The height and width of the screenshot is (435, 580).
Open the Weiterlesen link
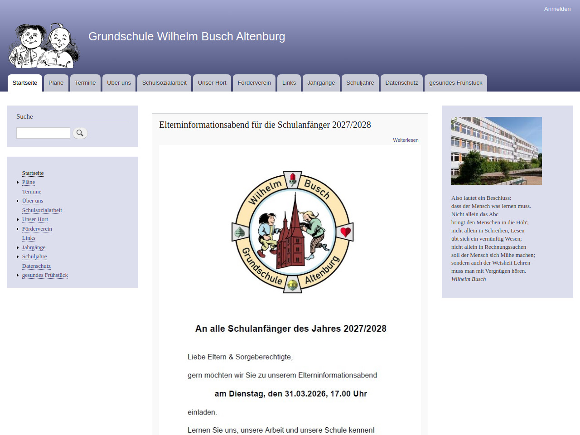click(406, 140)
